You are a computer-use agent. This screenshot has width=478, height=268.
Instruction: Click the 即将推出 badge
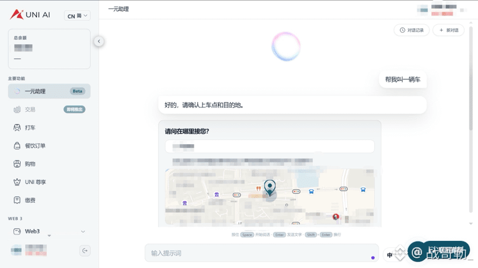tap(74, 110)
